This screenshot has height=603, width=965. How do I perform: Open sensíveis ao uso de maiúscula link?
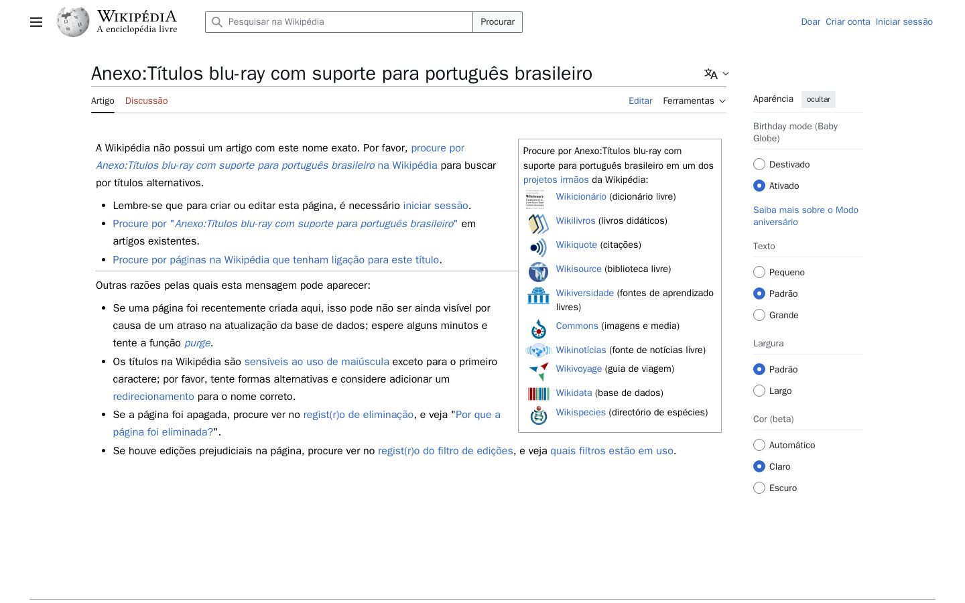[317, 362]
